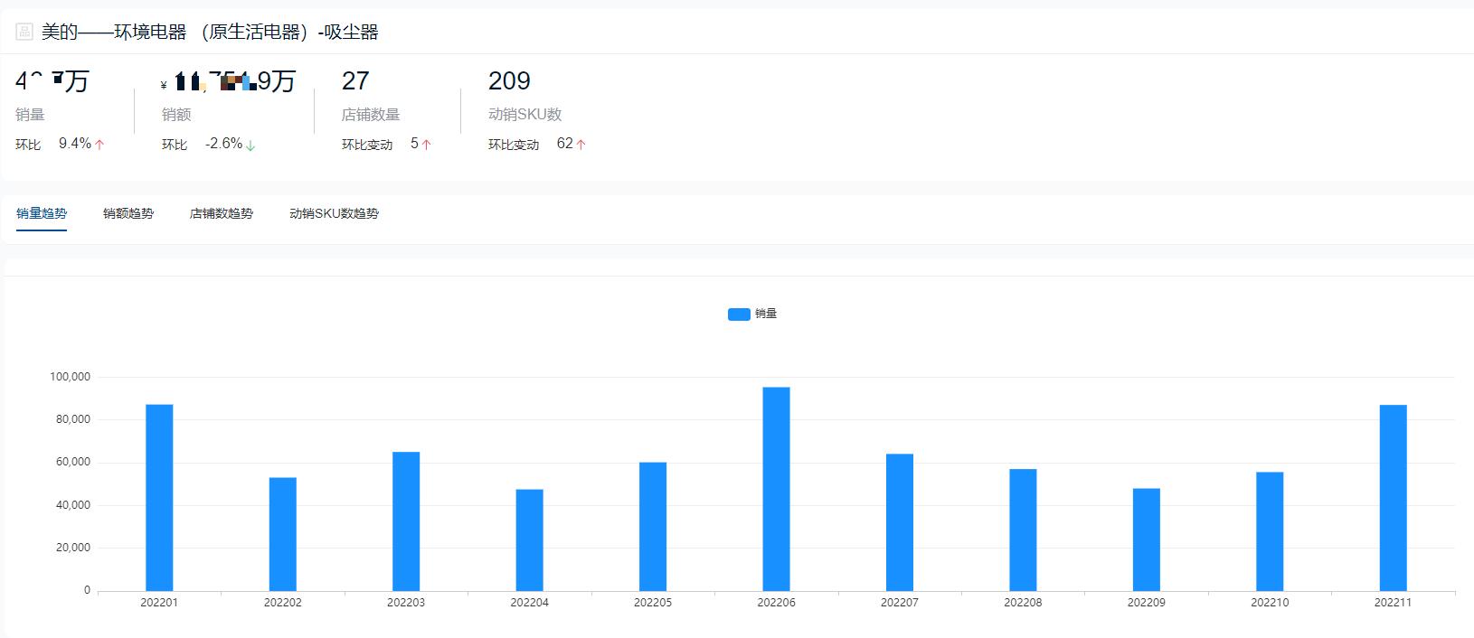
Task: Click the 店铺数量 value 27
Action: click(x=355, y=81)
